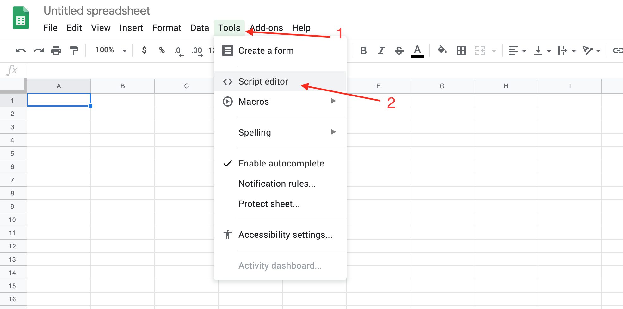Open the Print icon
623x309 pixels.
tap(56, 50)
